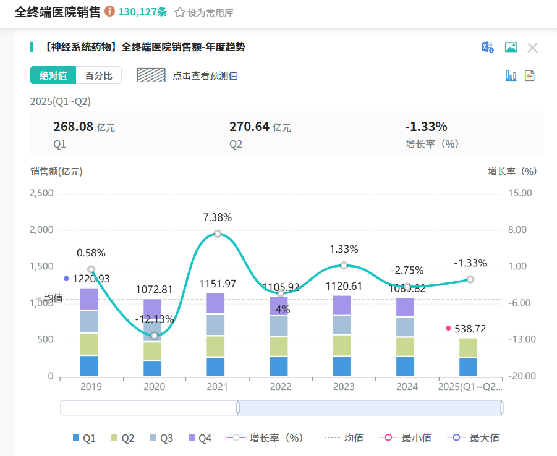Save chart as image icon
The width and height of the screenshot is (557, 456).
pos(511,48)
